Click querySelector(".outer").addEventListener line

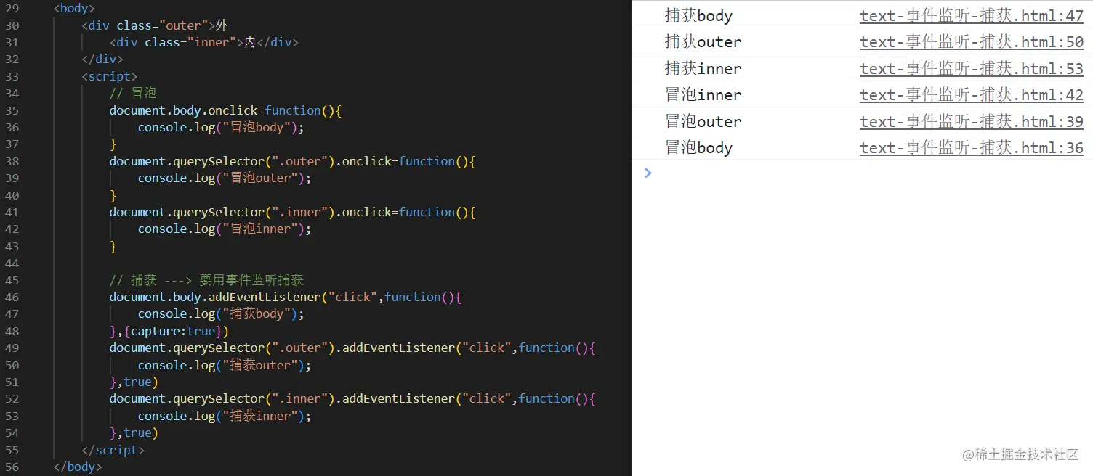(352, 348)
